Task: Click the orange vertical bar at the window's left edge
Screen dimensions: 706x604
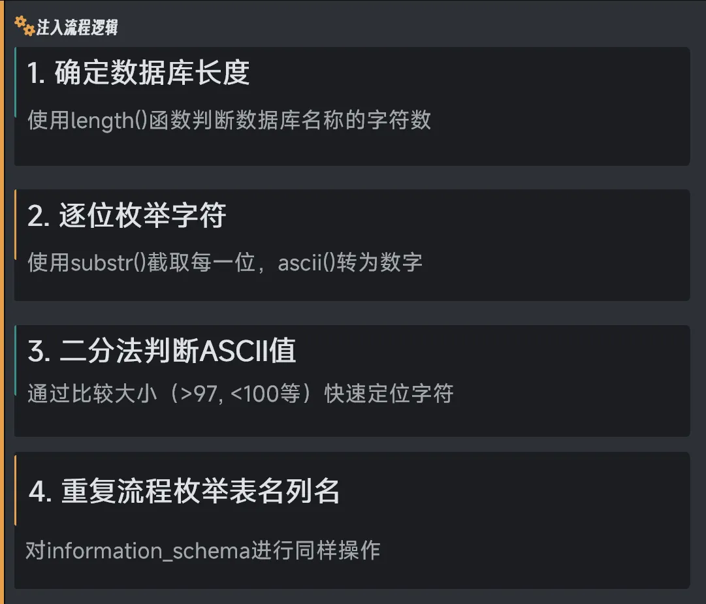Action: pos(2,302)
